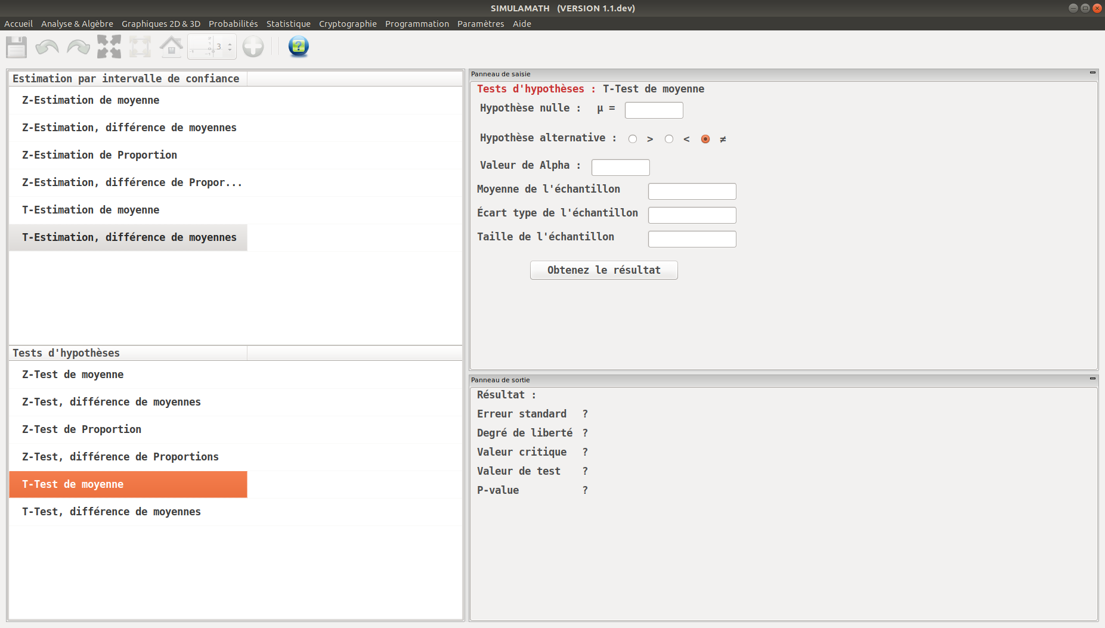Select Z-Test de Proportion
The height and width of the screenshot is (628, 1105).
point(128,429)
